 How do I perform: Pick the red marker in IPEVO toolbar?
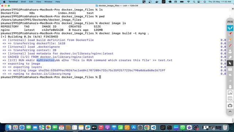[x=230, y=34]
